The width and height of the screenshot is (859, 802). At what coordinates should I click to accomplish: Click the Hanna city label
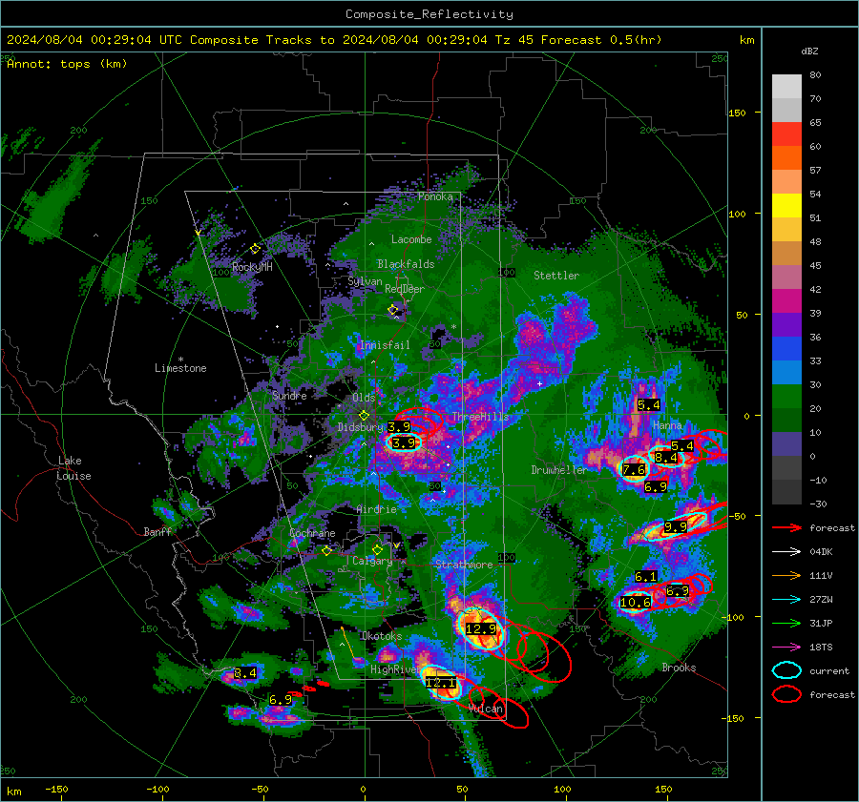667,425
